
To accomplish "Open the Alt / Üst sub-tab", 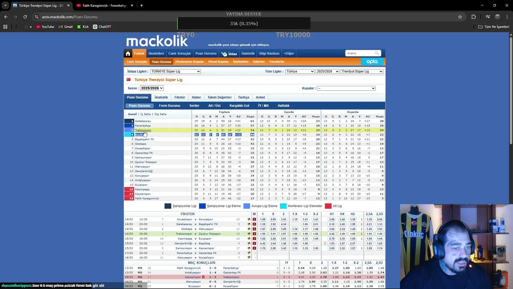I will coord(214,106).
